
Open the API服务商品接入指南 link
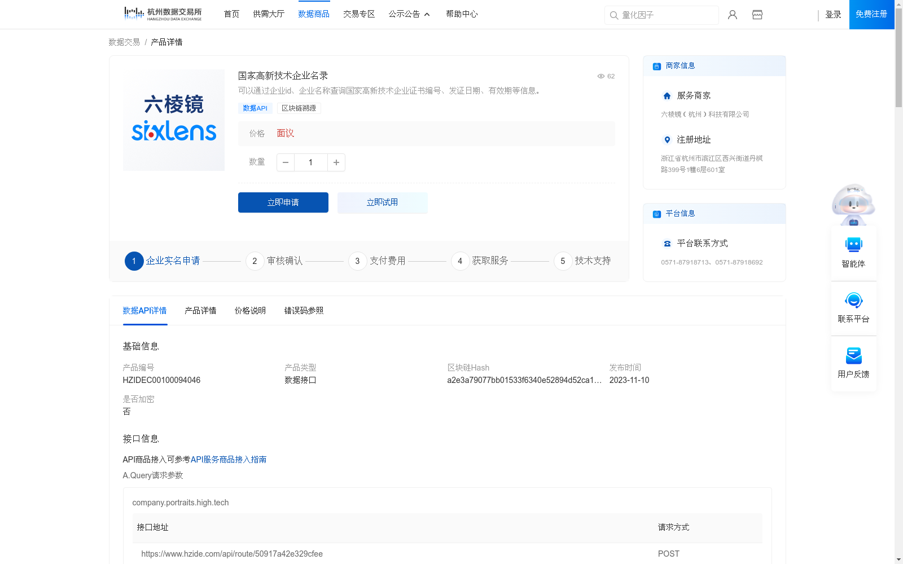click(x=229, y=460)
